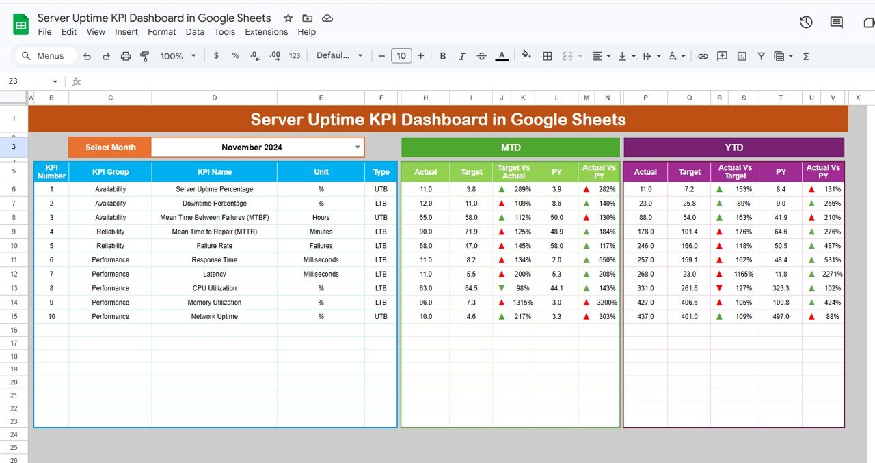Screen dimensions: 875x463
Task: Open the Extensions menu
Action: click(x=266, y=32)
